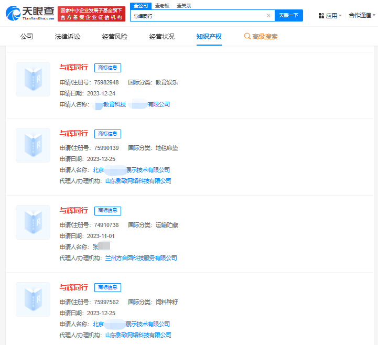Click 商标信息 tag in the 75990139 result

click(107, 134)
